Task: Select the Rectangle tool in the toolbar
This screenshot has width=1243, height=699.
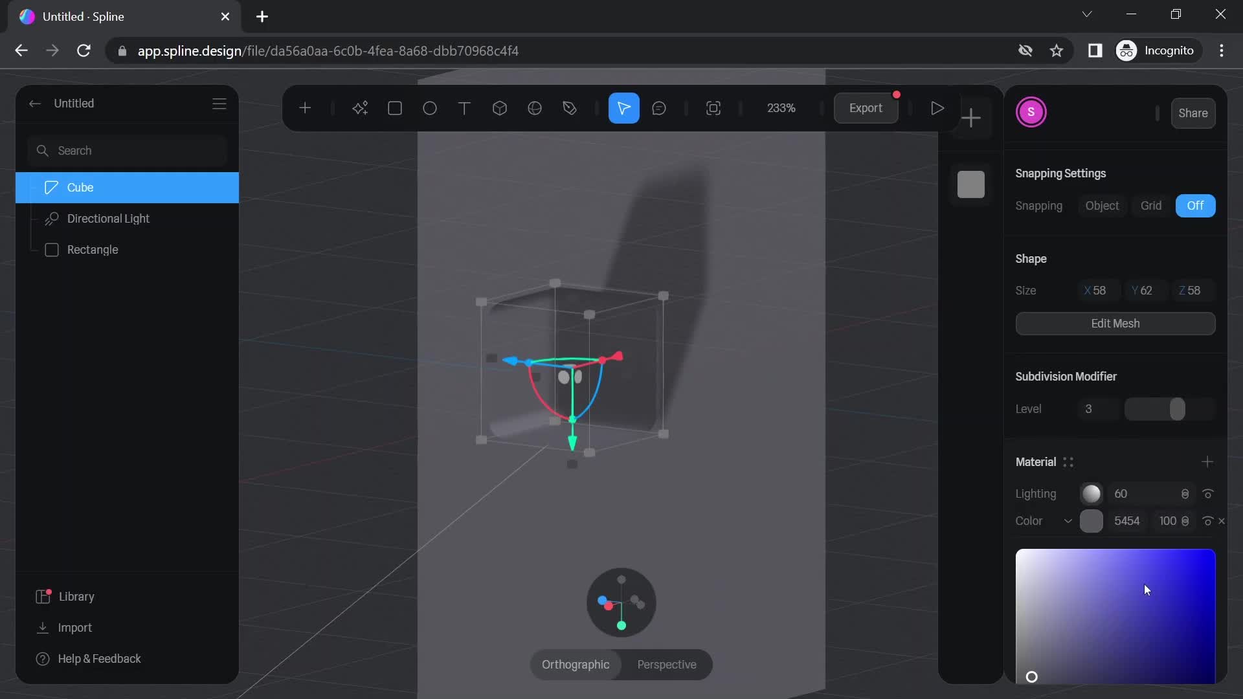Action: pos(395,108)
